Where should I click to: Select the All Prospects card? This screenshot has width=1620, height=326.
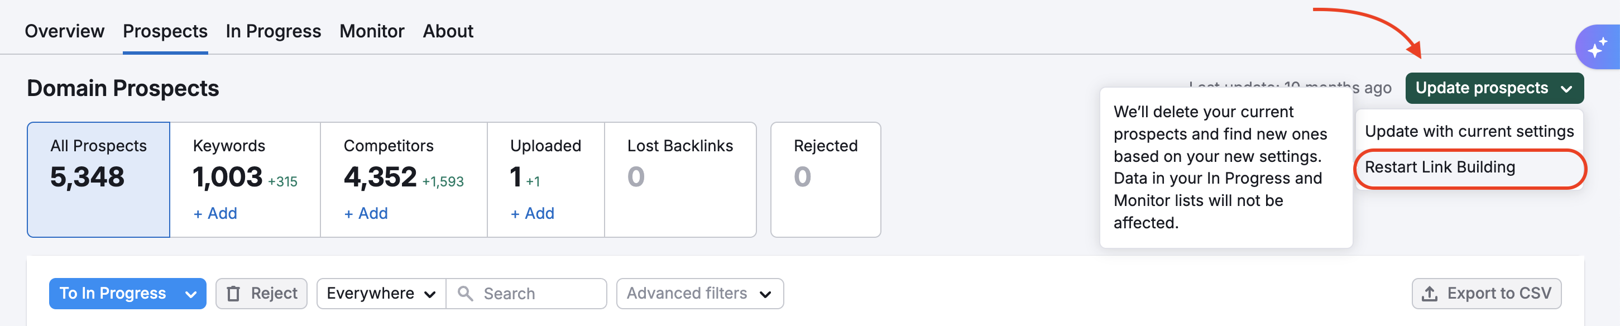(98, 179)
